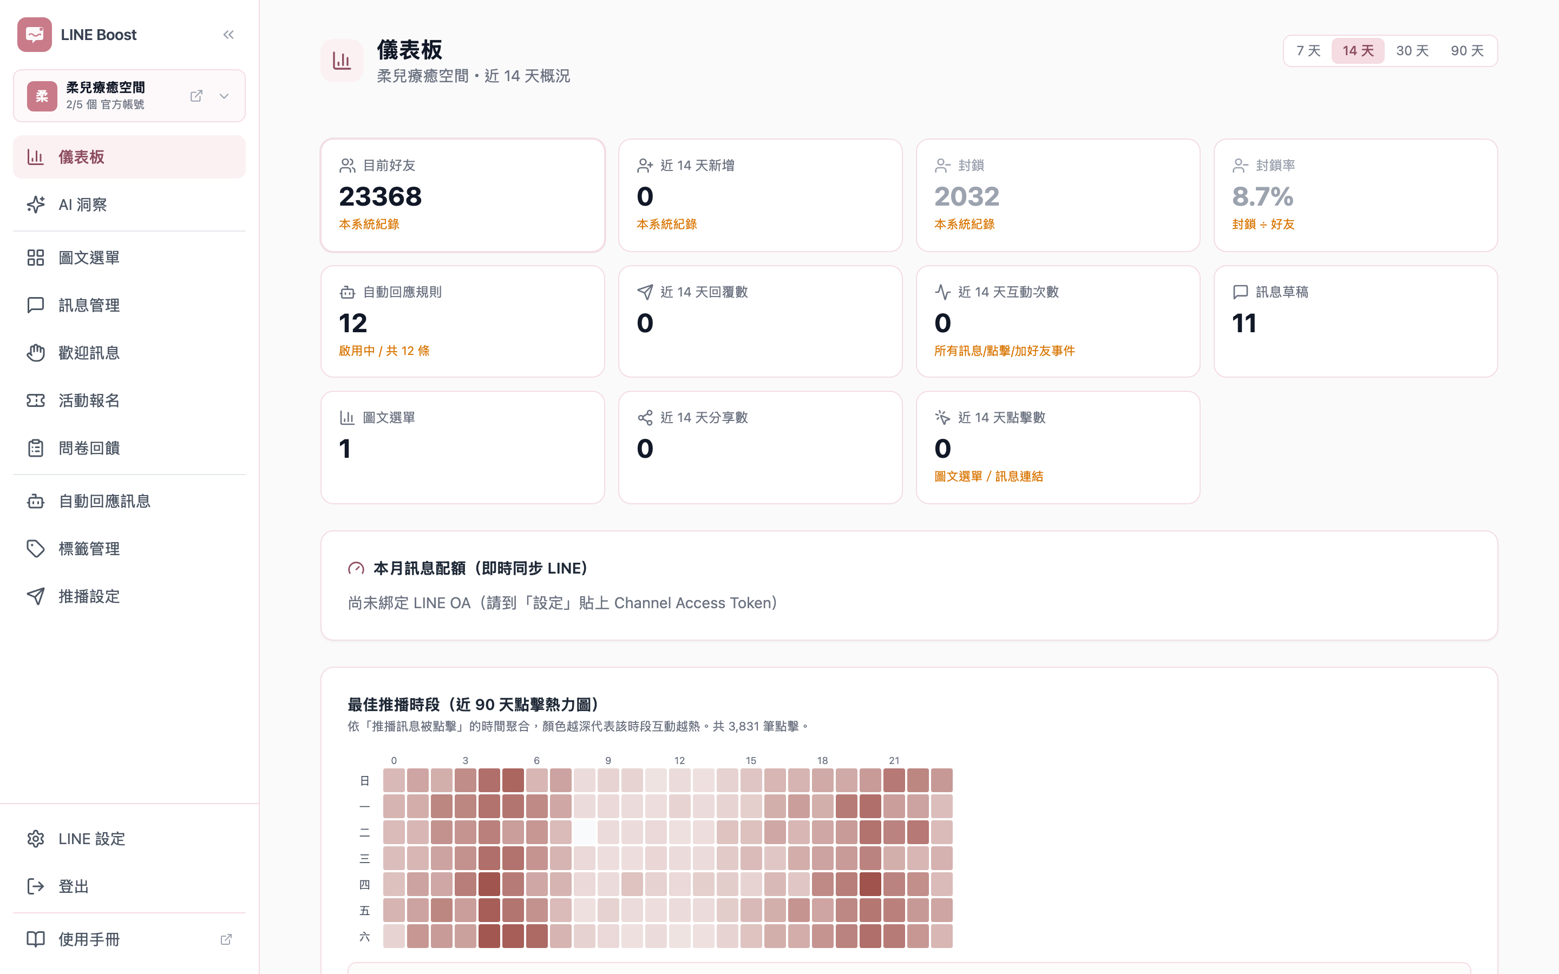Open the 目前好友 card showing 23368

462,195
